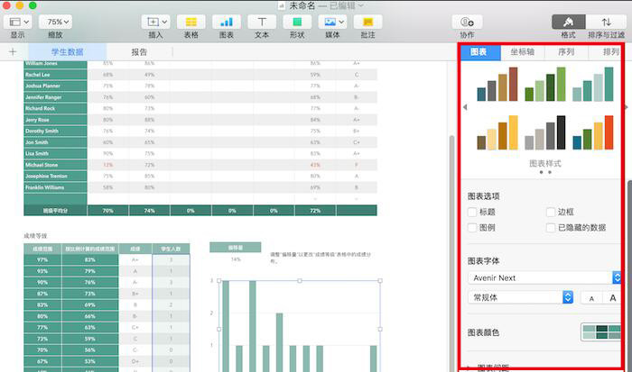This screenshot has height=372, width=632.
Task: Switch to the 学生数据 sheet tab
Action: tap(68, 52)
